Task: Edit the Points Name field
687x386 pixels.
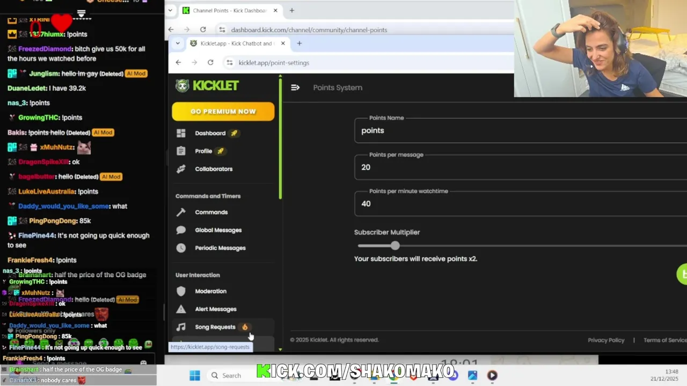Action: click(521, 130)
